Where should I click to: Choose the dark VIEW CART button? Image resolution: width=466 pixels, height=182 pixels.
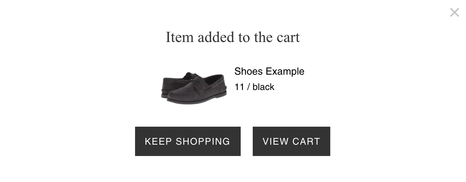292,141
